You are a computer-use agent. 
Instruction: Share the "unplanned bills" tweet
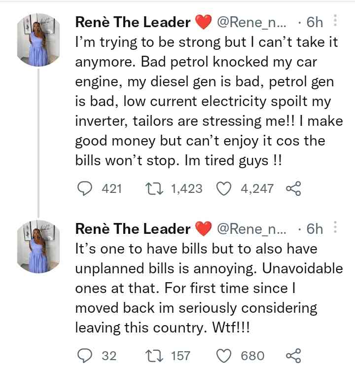pos(293,355)
